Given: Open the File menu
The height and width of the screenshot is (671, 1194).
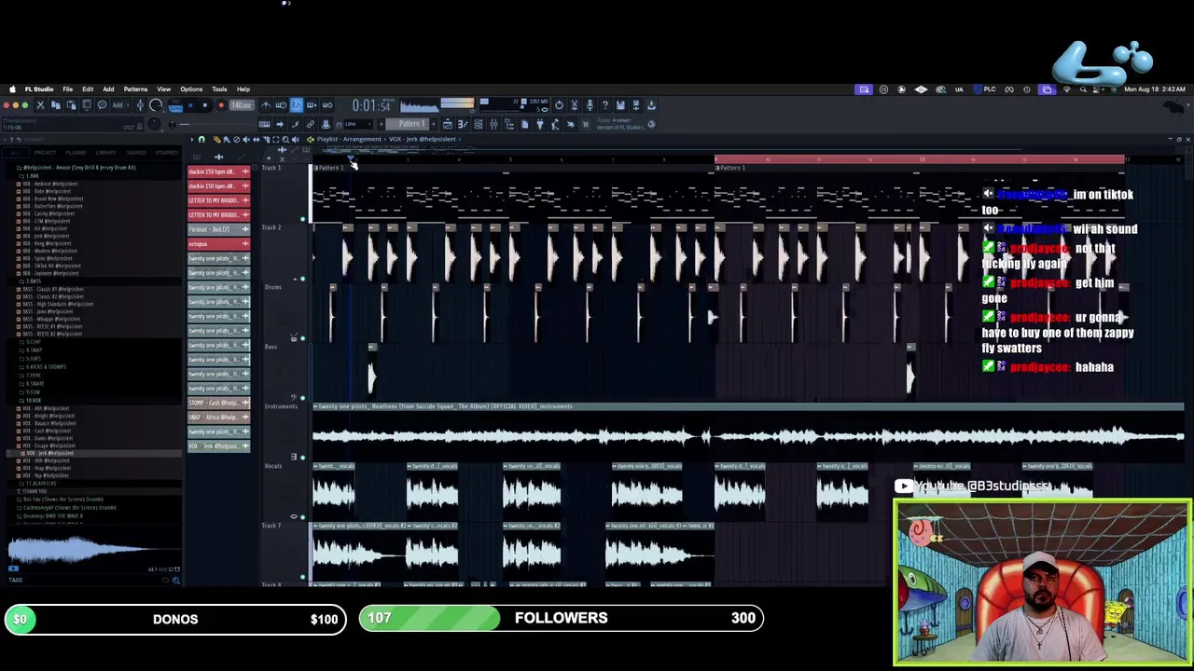Looking at the screenshot, I should 67,89.
